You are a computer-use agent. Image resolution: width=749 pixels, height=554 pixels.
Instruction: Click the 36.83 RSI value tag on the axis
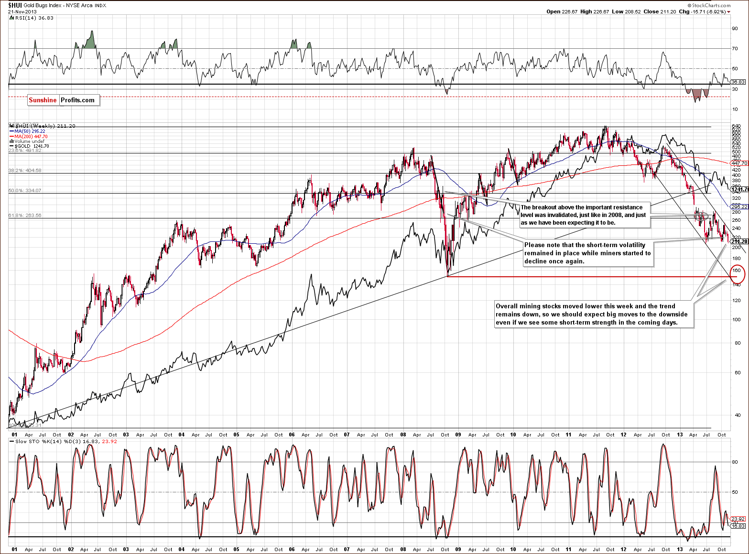point(738,82)
